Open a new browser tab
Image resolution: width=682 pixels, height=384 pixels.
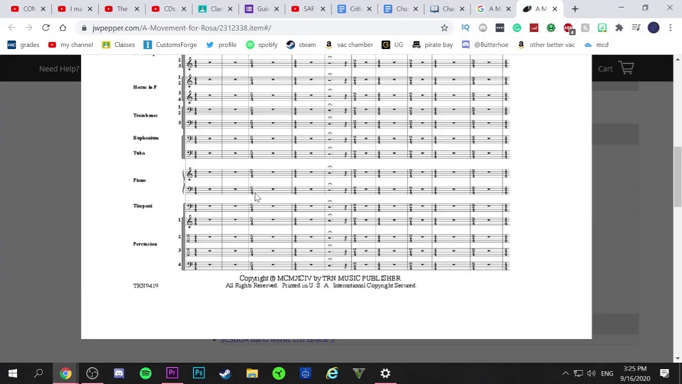tap(575, 9)
